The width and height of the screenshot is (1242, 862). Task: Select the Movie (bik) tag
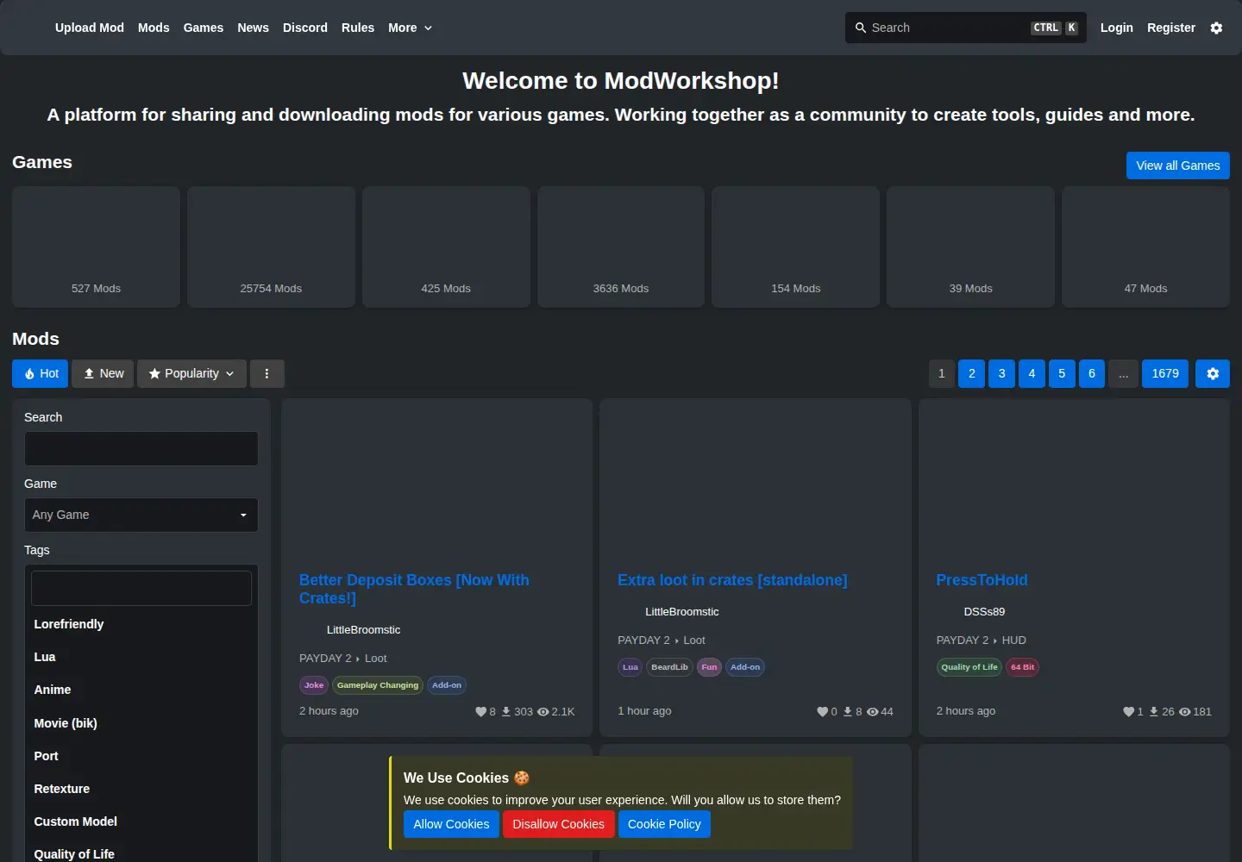pos(141,723)
